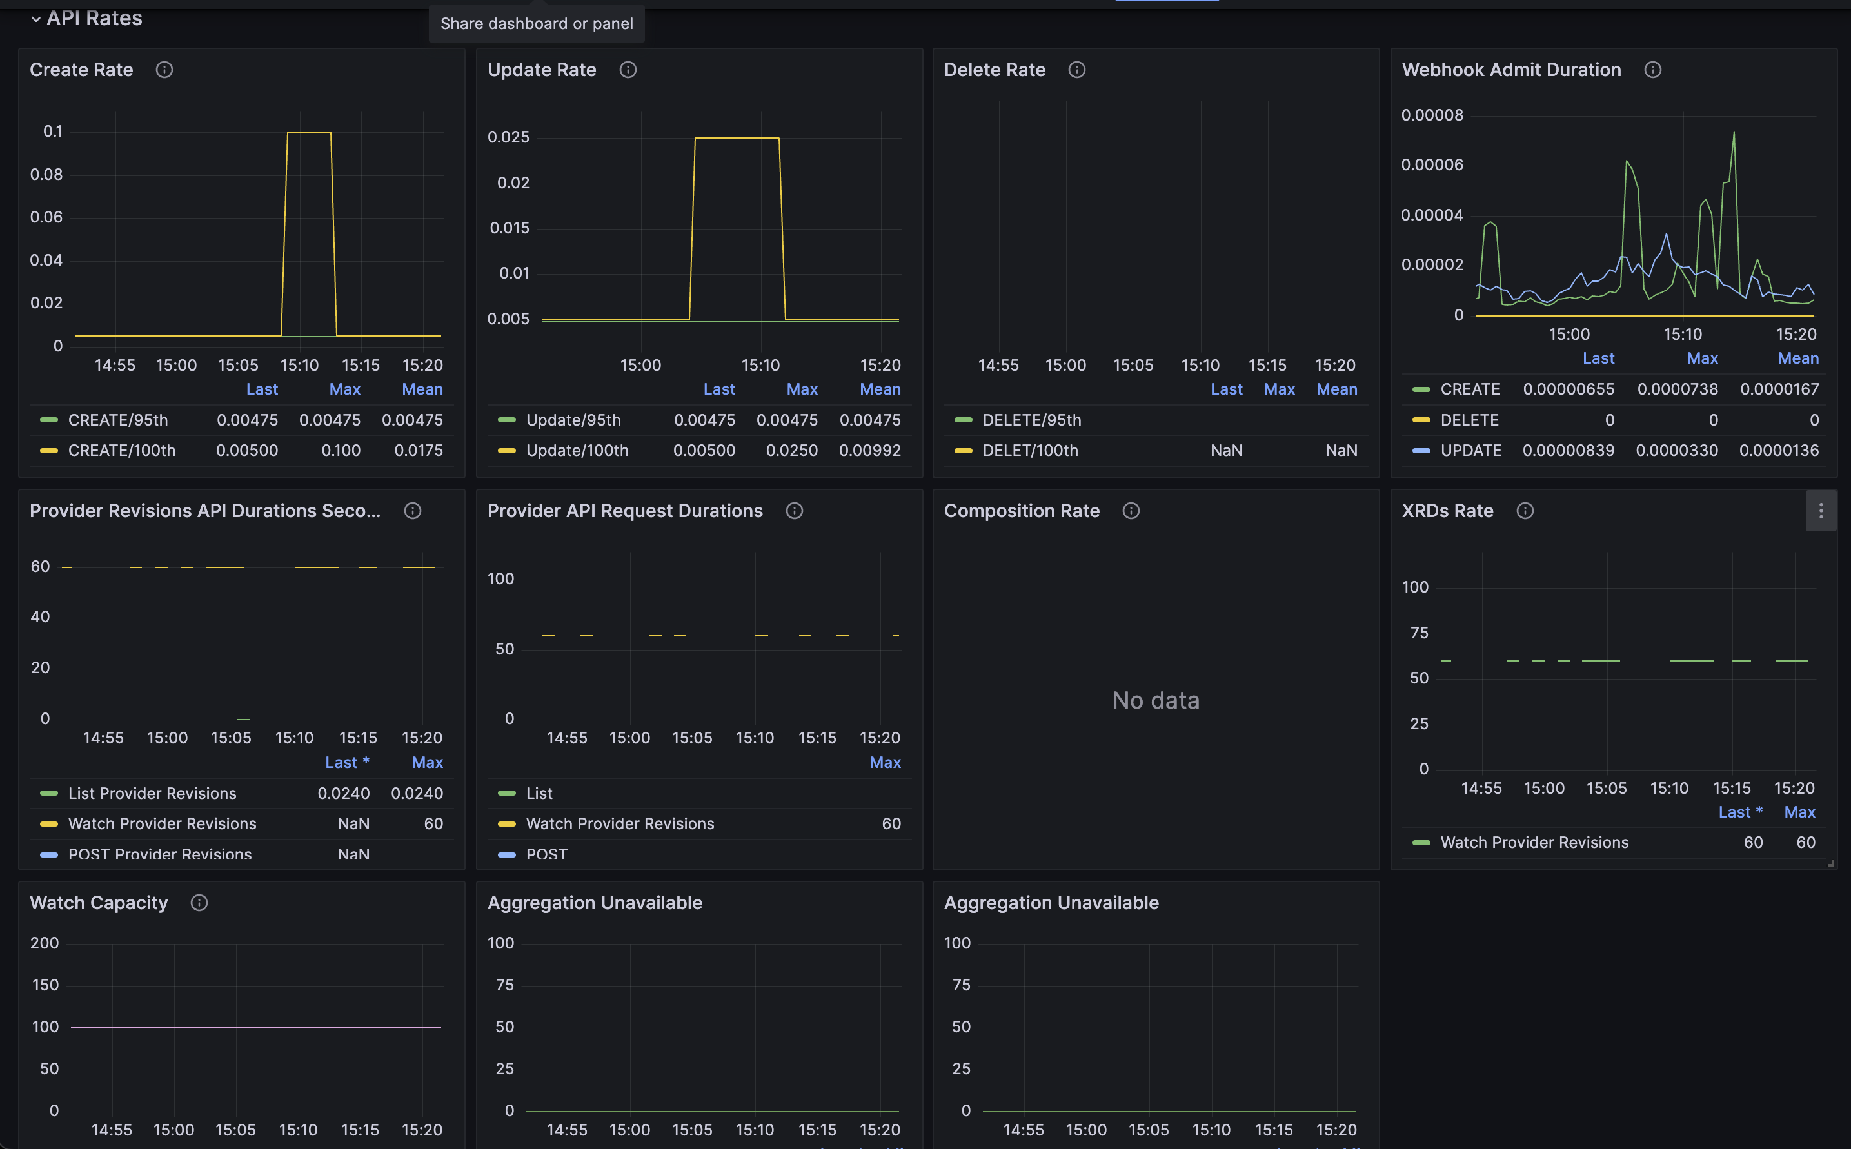
Task: Toggle the CREATE/95th series in the Create Rate legend
Action: coord(118,420)
